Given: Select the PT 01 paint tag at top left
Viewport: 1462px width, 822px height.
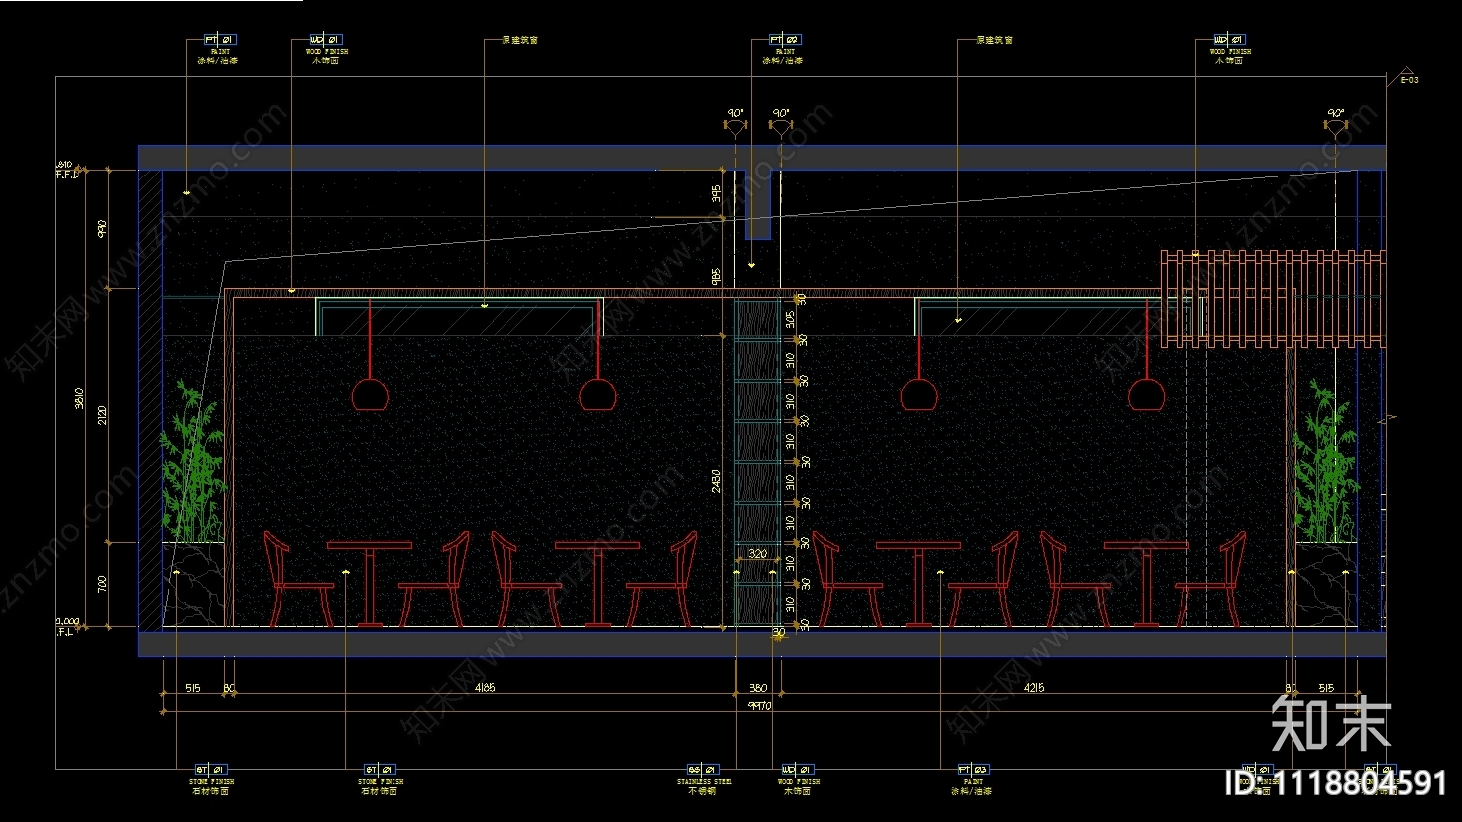Looking at the screenshot, I should pyautogui.click(x=220, y=40).
